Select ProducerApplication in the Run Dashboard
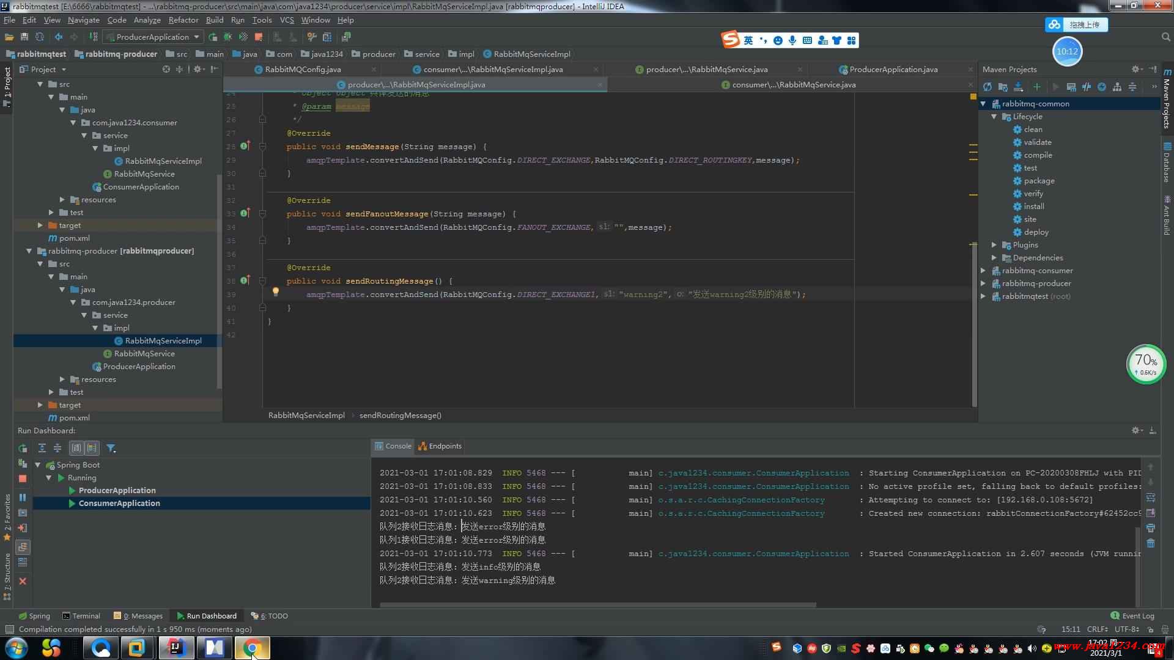This screenshot has height=660, width=1174. click(x=117, y=491)
